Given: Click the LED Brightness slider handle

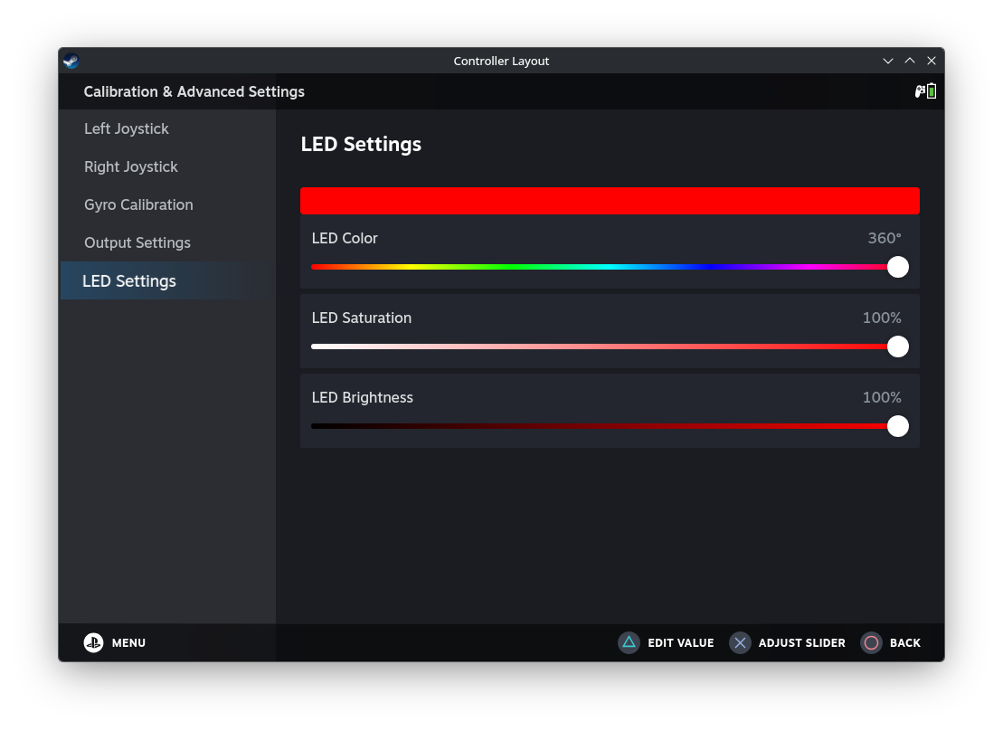Looking at the screenshot, I should click(x=898, y=426).
